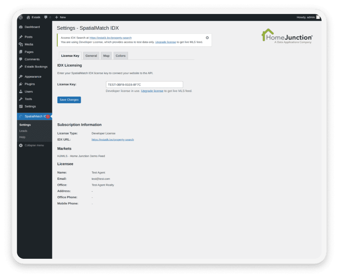Screen dimensions: 338x278
Task: Open SpatialMatch IDX menu item
Action: tap(35, 116)
